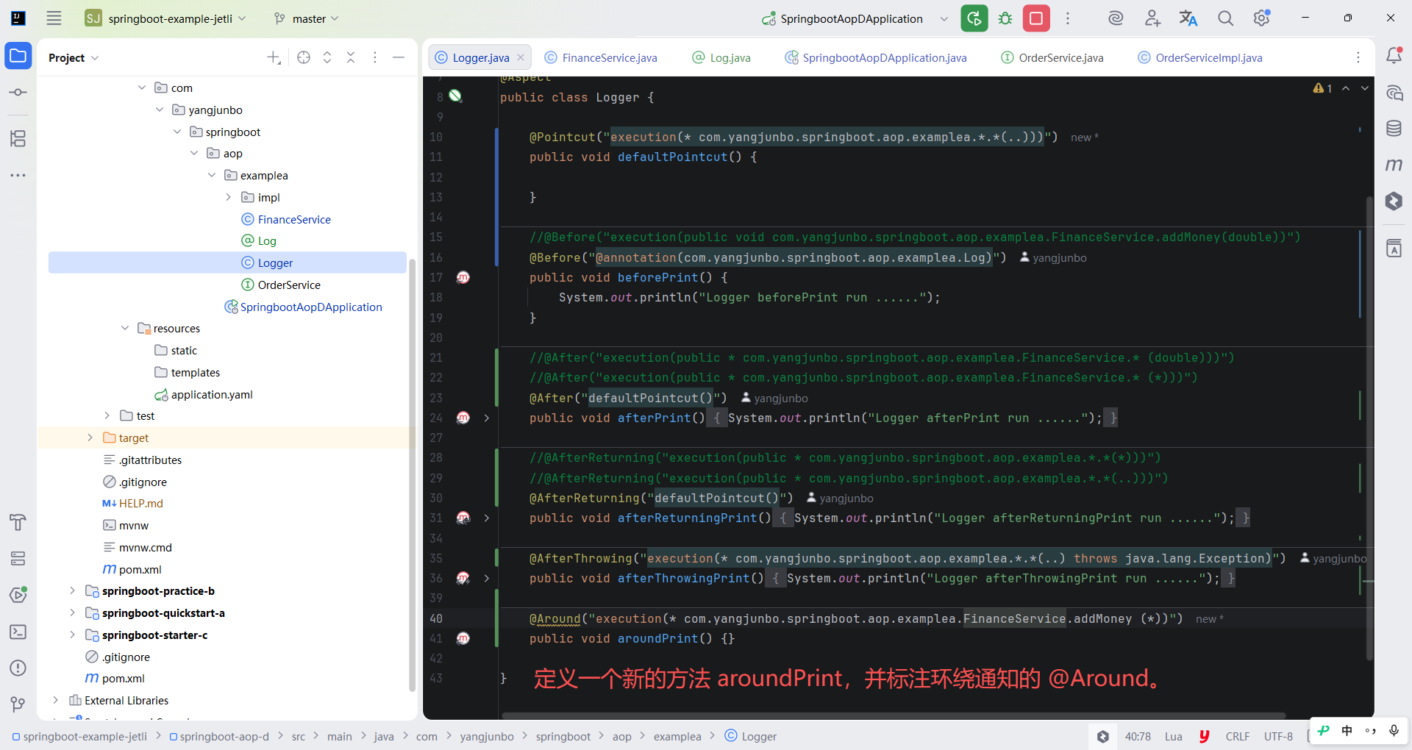1412x750 pixels.
Task: Open Project view mode dropdown
Action: 74,57
